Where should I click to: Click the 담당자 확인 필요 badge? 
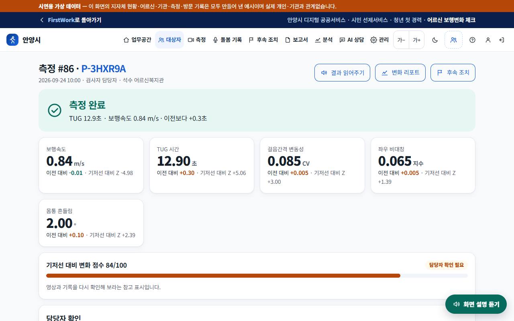[447, 265]
